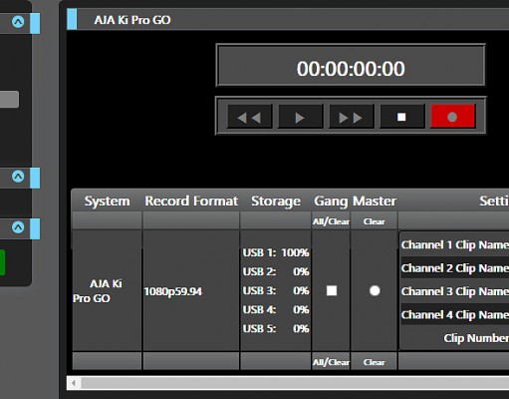Click the Channel 3 Clip Name setting
Image resolution: width=509 pixels, height=399 pixels.
pos(455,291)
